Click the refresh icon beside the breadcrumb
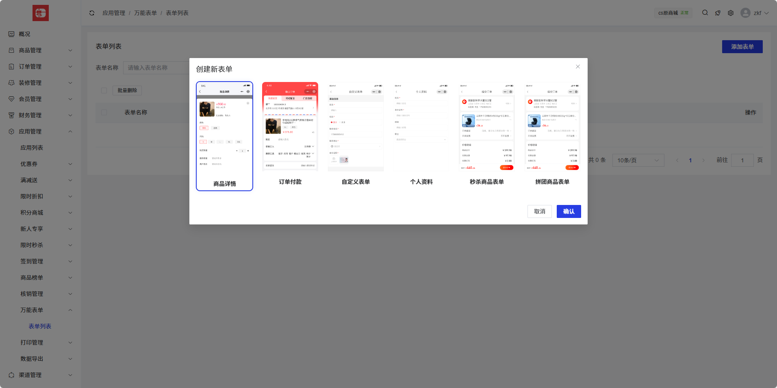The height and width of the screenshot is (388, 777). (x=92, y=13)
